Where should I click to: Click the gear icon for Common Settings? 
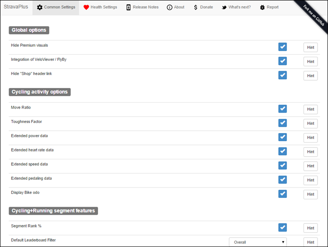[40, 7]
